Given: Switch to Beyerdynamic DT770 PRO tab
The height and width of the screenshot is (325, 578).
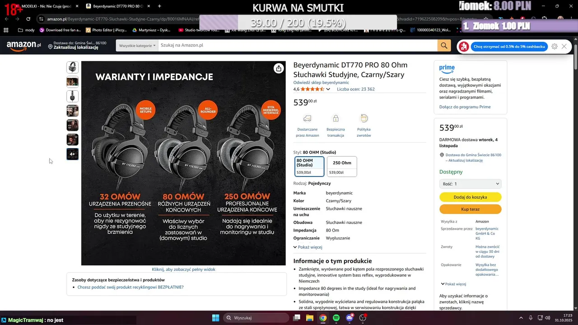Looking at the screenshot, I should point(118,6).
